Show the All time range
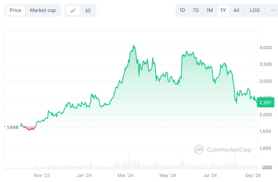The width and height of the screenshot is (278, 182). tap(236, 10)
